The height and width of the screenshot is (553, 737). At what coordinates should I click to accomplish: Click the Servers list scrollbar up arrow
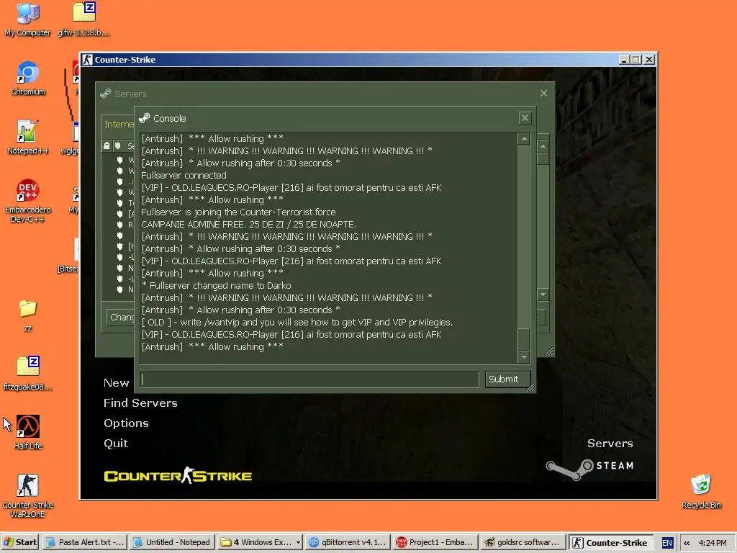pos(543,147)
